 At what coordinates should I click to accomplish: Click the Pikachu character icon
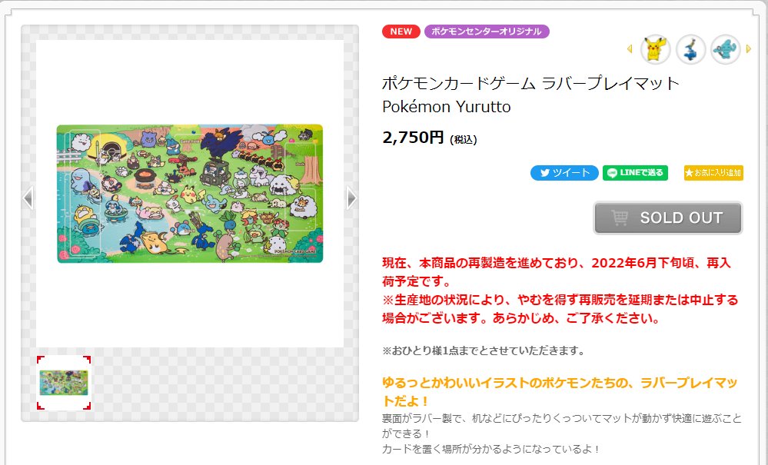pos(655,49)
